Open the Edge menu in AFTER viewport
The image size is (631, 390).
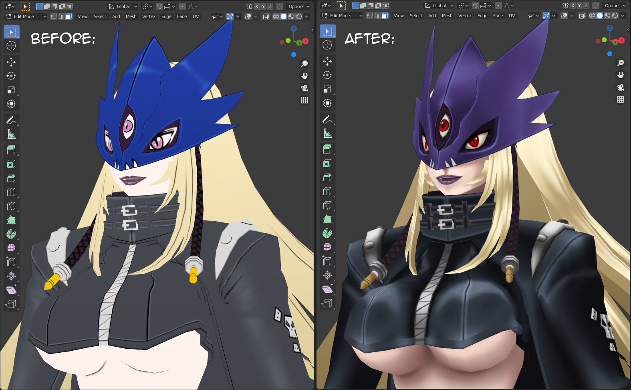[x=482, y=16]
